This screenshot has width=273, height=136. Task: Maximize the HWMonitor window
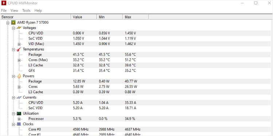click(x=256, y=3)
